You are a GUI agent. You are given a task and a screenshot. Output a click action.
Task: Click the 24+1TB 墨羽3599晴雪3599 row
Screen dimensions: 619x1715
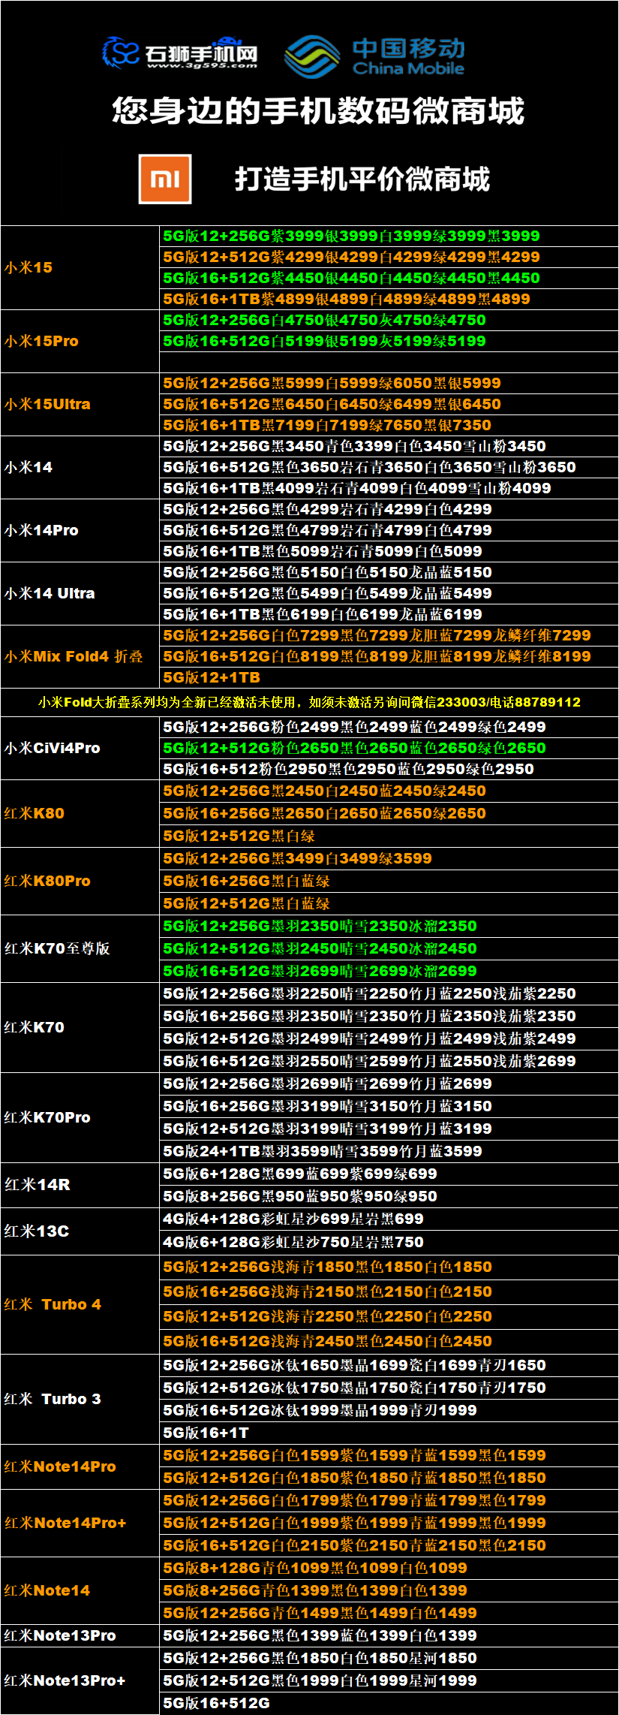pos(389,1151)
